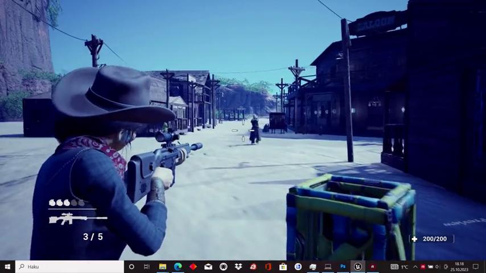Image resolution: width=486 pixels, height=273 pixels.
Task: Switch to Unreal Engine taskbar icon
Action: point(358,267)
